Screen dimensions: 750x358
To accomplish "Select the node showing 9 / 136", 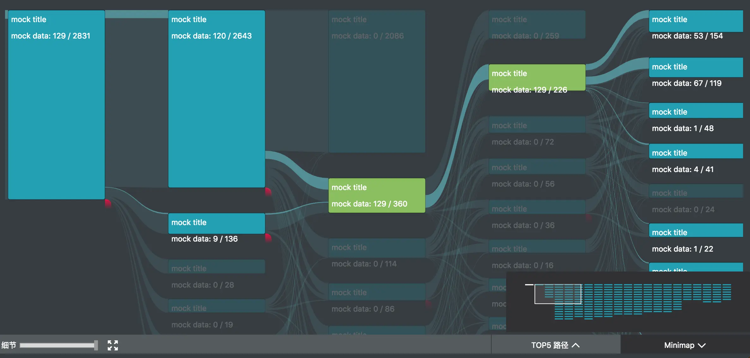I will click(216, 224).
